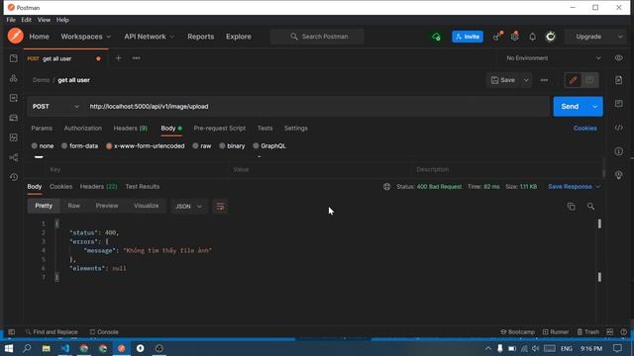The image size is (634, 356).
Task: Open request options ellipsis beside Save
Action: pyautogui.click(x=544, y=80)
